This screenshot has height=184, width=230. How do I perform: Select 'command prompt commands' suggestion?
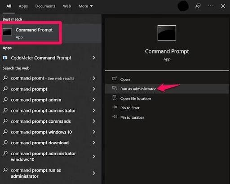[x=51, y=121]
